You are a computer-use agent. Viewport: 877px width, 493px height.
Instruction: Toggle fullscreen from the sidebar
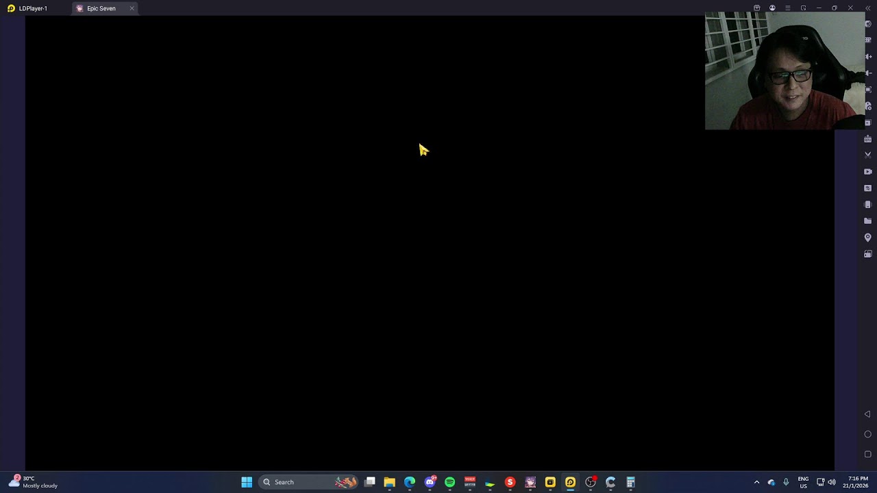(868, 89)
